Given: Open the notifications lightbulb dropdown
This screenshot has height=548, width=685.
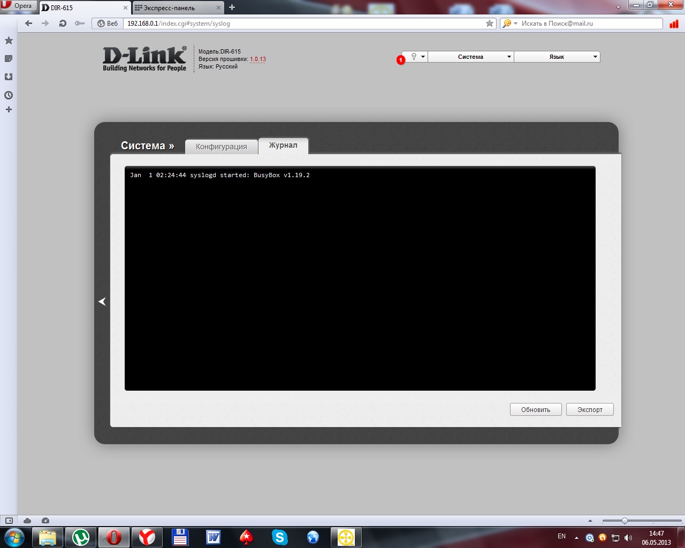Looking at the screenshot, I should pyautogui.click(x=416, y=57).
